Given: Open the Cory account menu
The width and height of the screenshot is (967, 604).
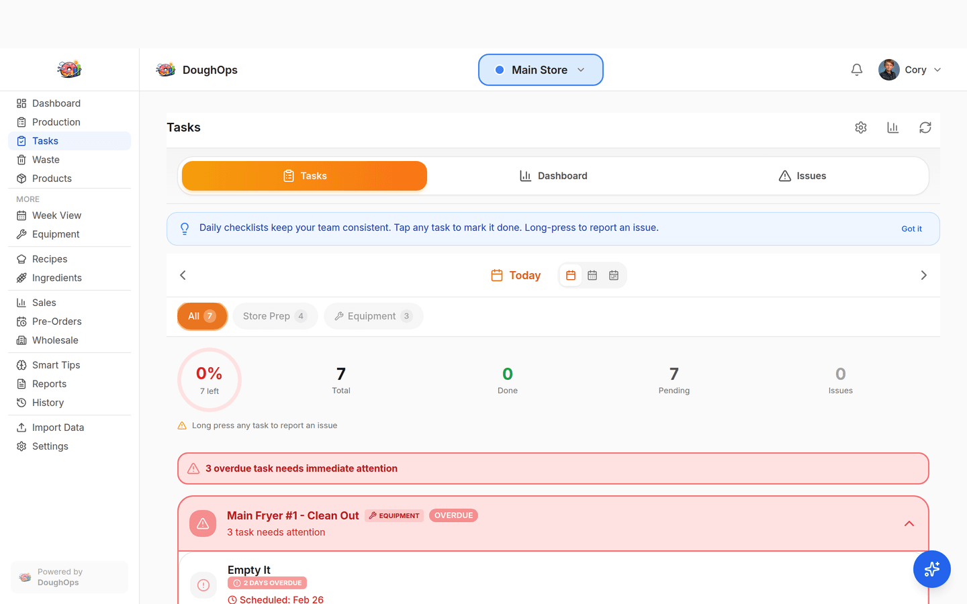Looking at the screenshot, I should [910, 69].
